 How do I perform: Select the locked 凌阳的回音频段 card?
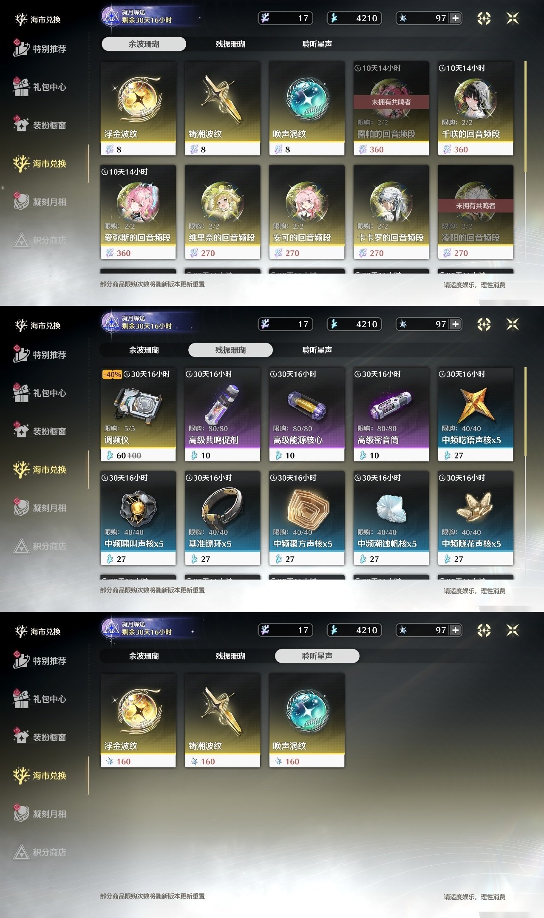coord(476,212)
